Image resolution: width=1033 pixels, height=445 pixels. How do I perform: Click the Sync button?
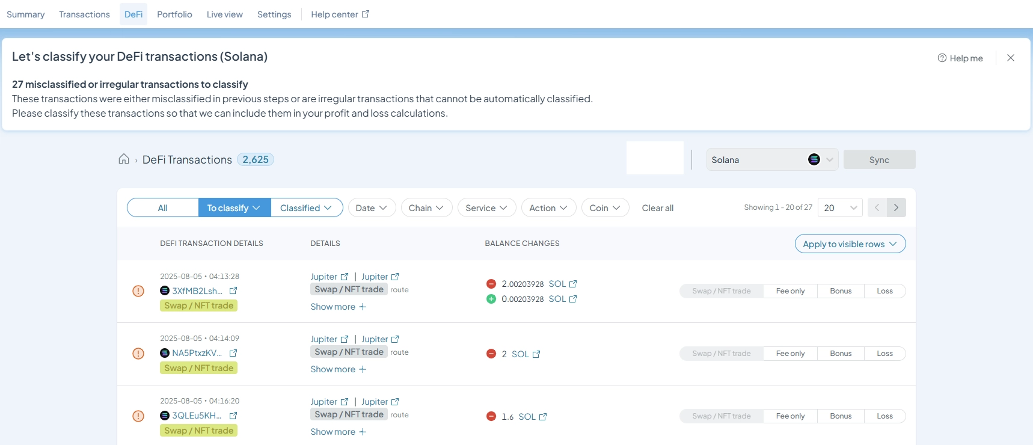[879, 159]
